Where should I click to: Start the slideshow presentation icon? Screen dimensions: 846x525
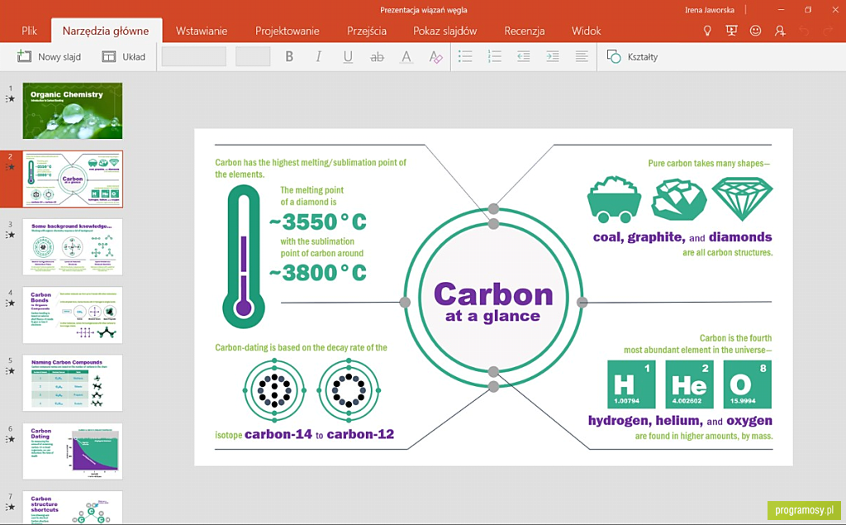(732, 31)
